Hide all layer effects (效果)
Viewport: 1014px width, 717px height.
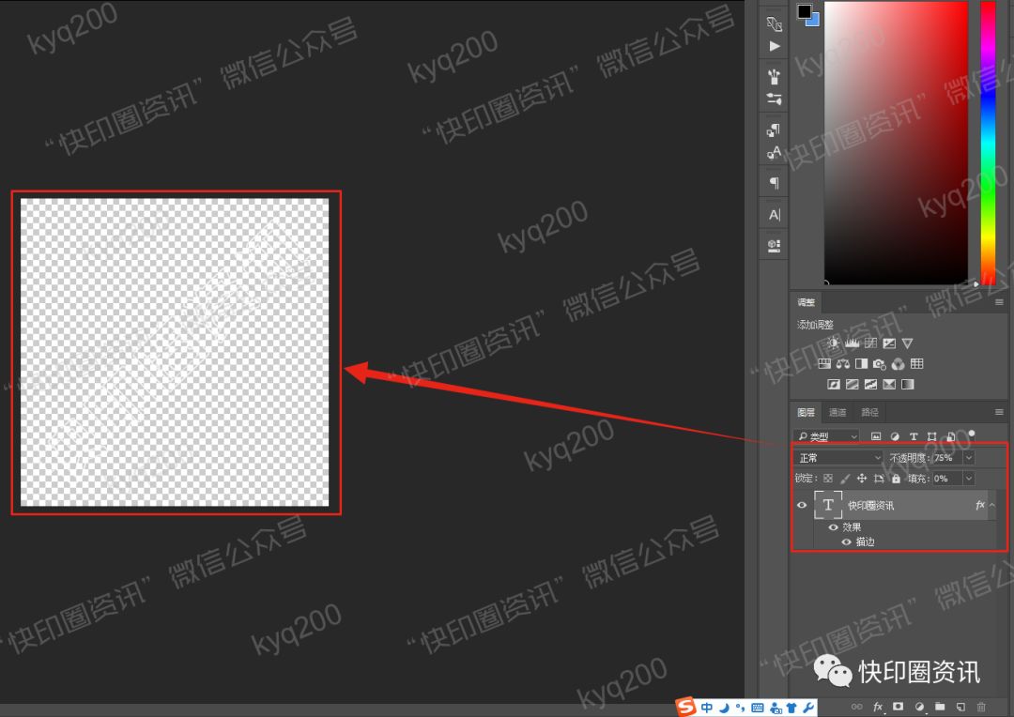(833, 527)
